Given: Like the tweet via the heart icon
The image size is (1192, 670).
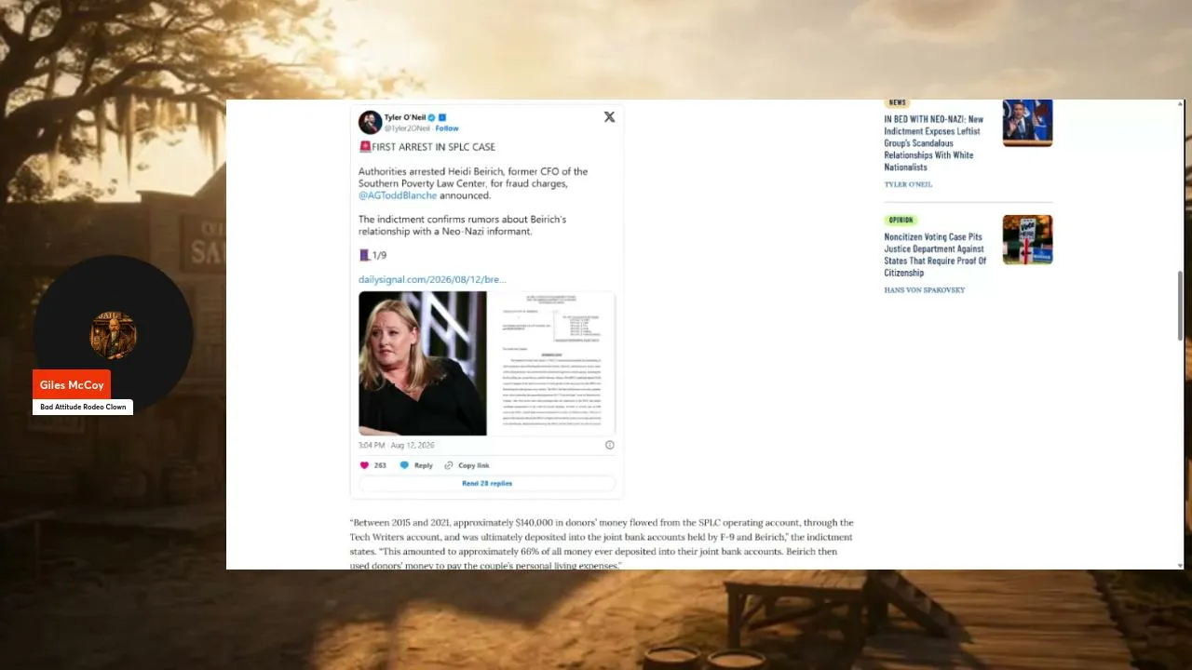Looking at the screenshot, I should click(x=364, y=465).
